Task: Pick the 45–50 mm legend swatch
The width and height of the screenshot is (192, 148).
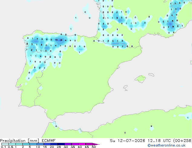Action: click(x=89, y=144)
